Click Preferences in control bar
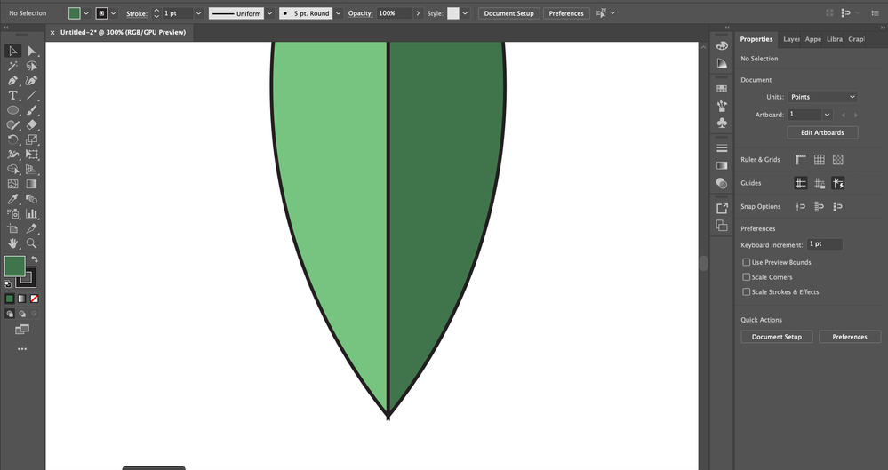 (x=565, y=13)
